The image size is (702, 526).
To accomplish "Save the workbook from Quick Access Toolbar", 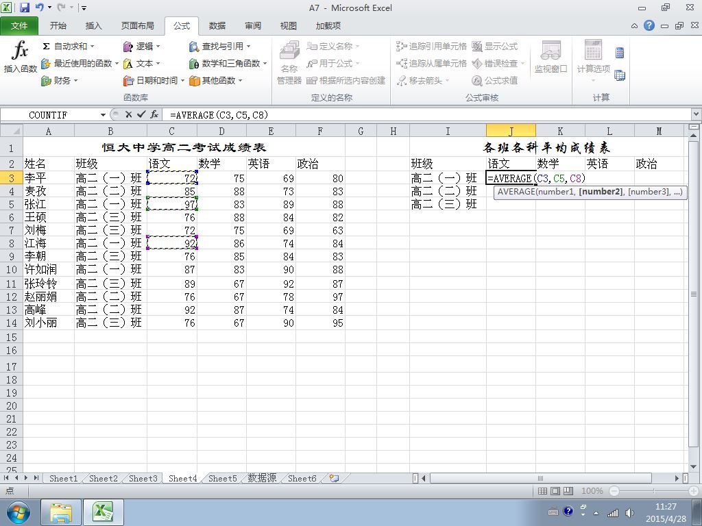I will tap(24, 8).
